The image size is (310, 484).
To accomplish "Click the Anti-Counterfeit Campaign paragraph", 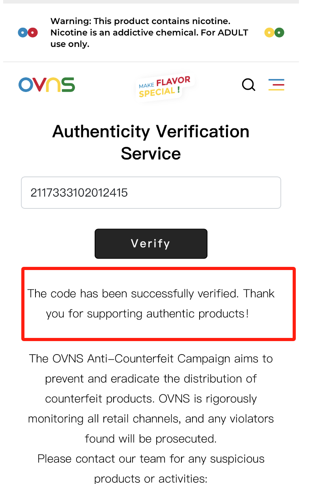I will click(151, 398).
